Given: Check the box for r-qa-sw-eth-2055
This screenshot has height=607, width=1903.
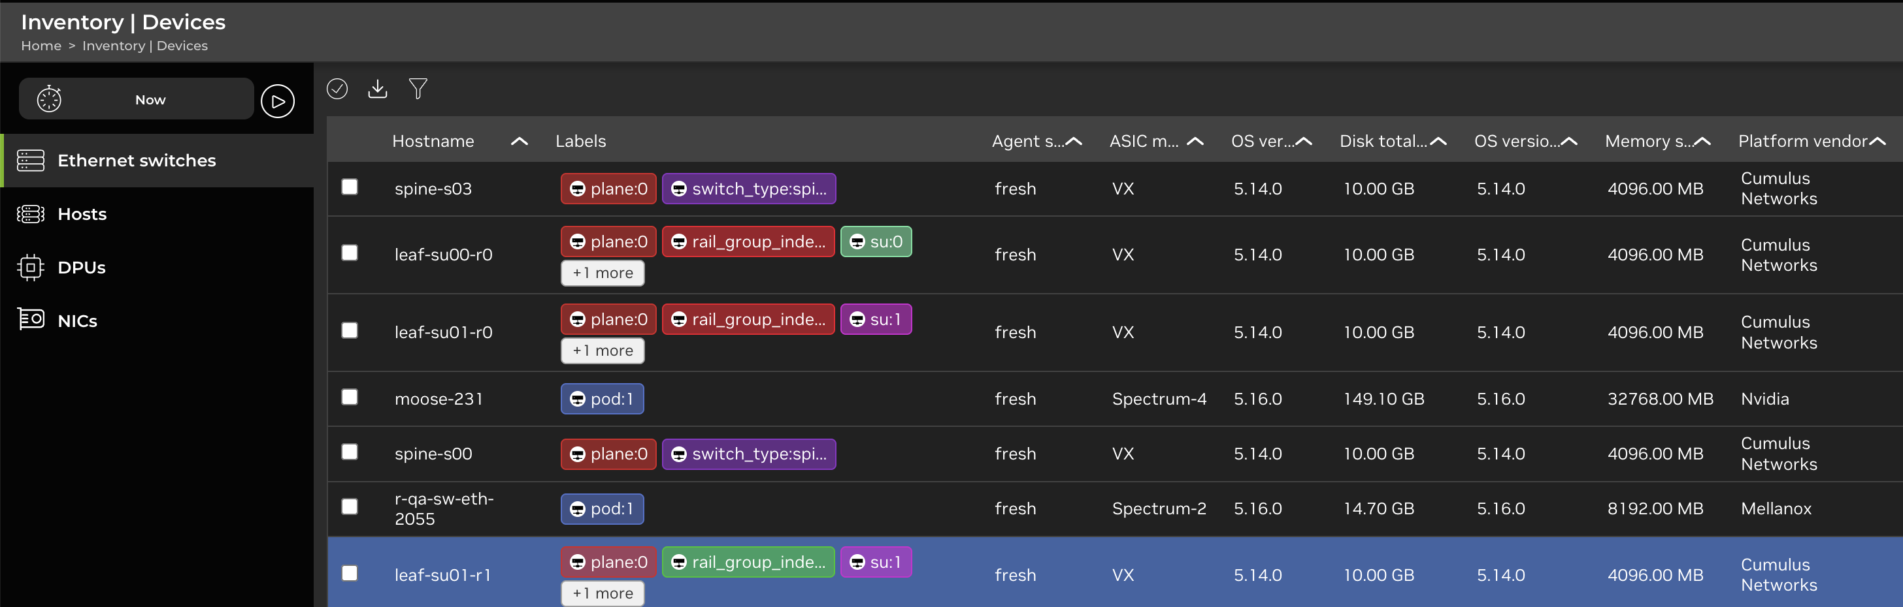Looking at the screenshot, I should [x=350, y=507].
